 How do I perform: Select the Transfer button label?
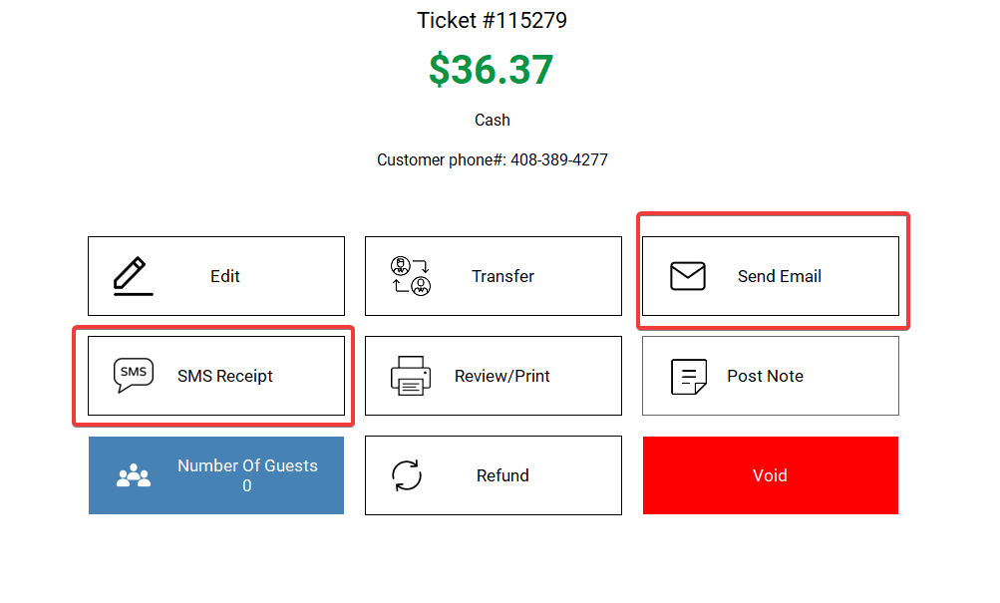502,276
